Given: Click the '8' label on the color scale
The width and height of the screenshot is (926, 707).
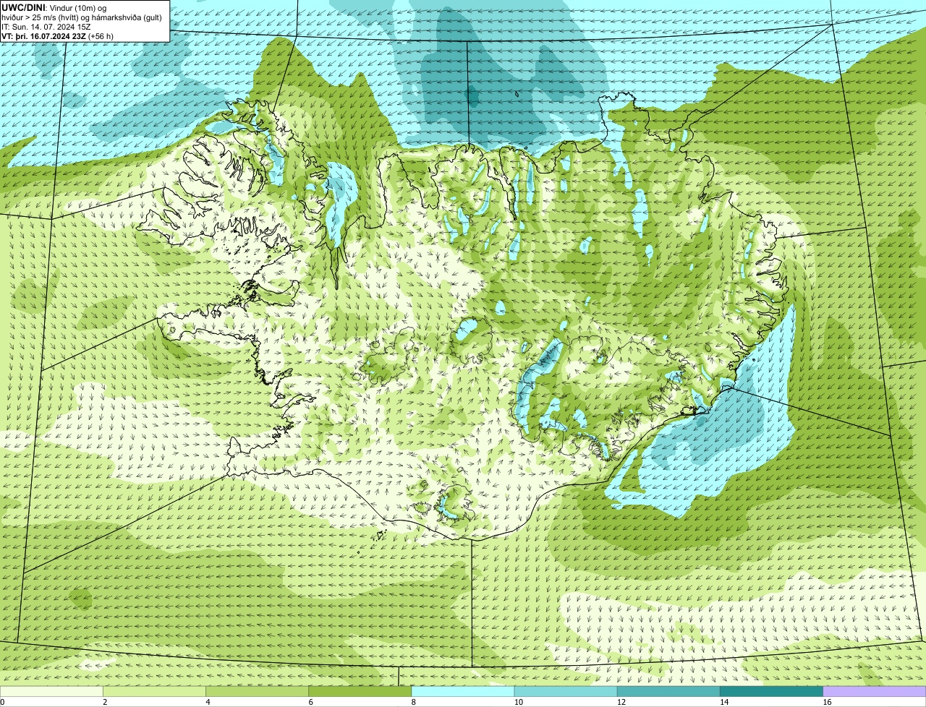Looking at the screenshot, I should point(413,702).
